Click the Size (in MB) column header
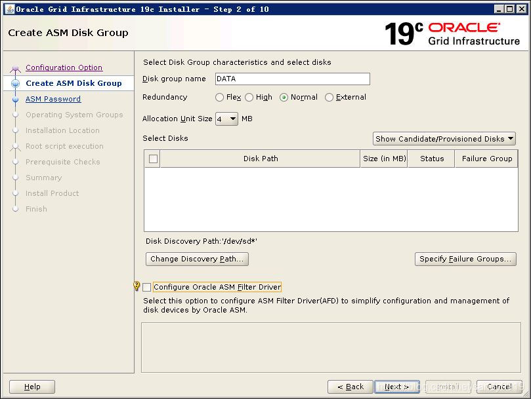Screen dimensions: 531x399 [x=384, y=159]
